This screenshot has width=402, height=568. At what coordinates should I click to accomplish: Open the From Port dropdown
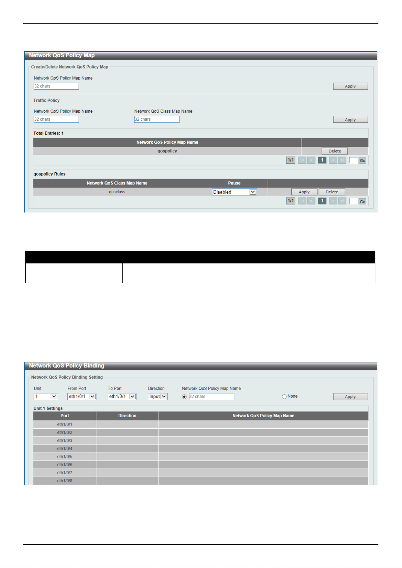click(82, 397)
